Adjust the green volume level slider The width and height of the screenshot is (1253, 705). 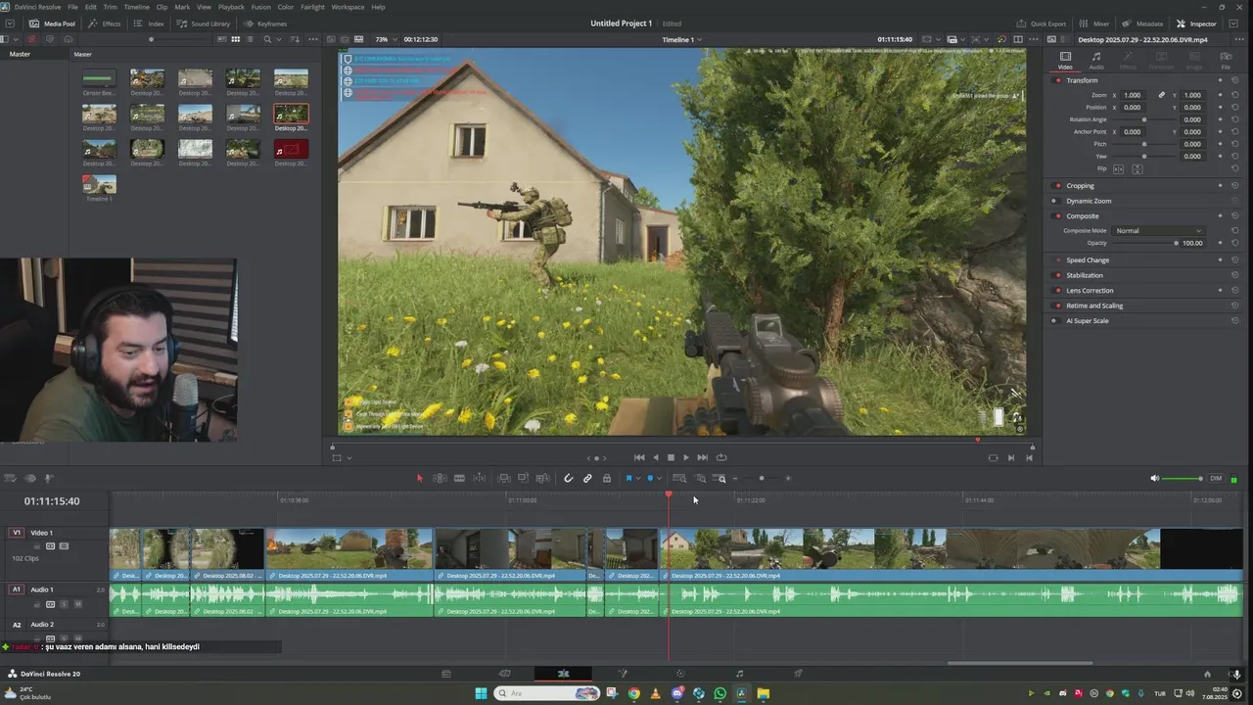1183,478
